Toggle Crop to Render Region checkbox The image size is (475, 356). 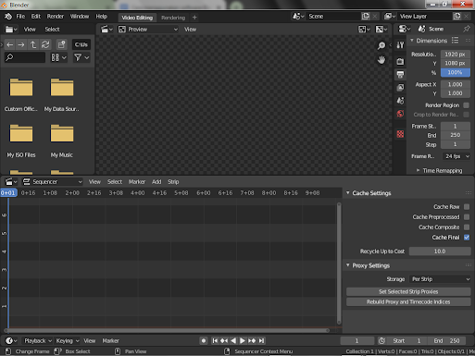(467, 115)
